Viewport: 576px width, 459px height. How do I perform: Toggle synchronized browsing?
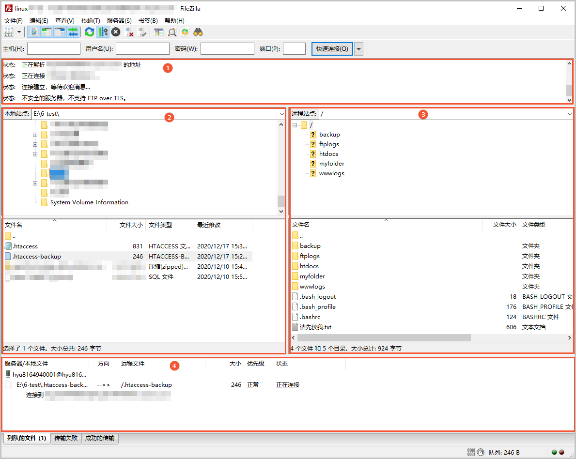pos(185,32)
